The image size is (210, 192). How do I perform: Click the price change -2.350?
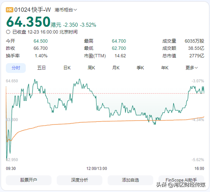71,25
